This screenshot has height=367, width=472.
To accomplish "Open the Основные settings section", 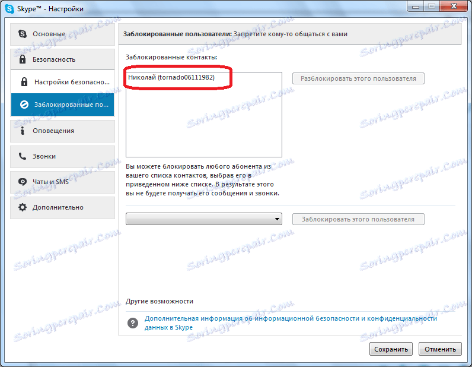I will click(63, 34).
